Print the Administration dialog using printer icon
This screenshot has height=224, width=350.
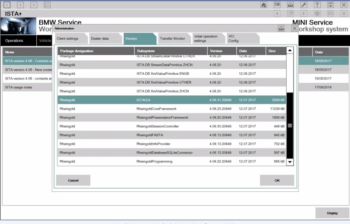281,28
